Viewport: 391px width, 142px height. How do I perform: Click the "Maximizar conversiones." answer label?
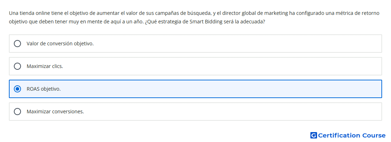click(55, 112)
